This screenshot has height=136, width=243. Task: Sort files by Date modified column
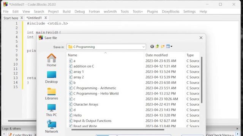pyautogui.click(x=156, y=55)
